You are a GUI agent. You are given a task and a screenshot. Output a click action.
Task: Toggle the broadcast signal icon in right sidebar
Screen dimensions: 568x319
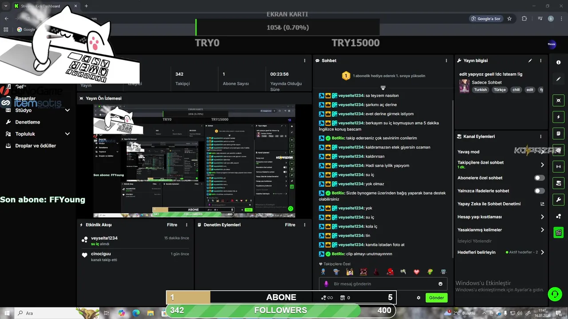coord(558,167)
